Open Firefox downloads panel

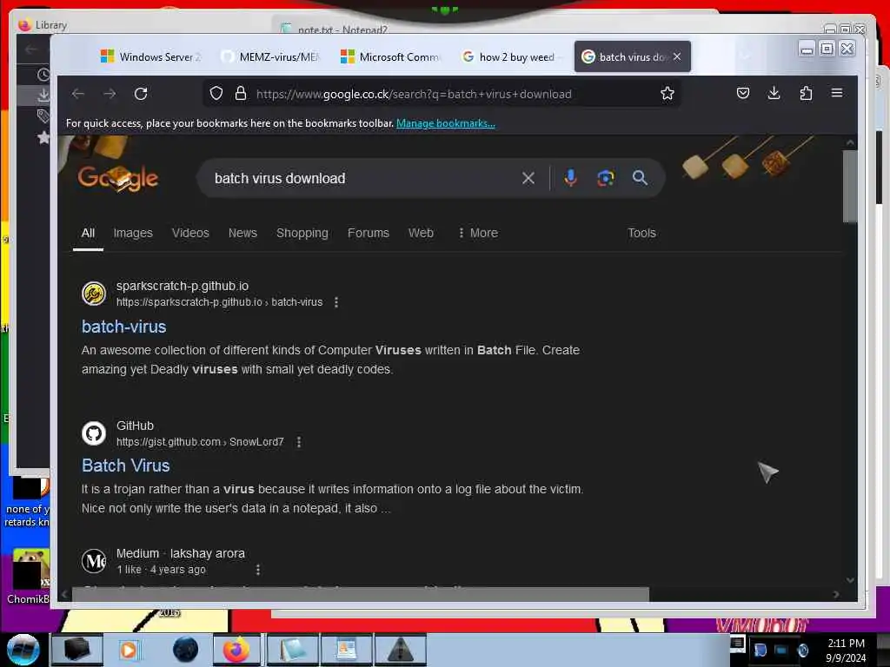[x=774, y=93]
